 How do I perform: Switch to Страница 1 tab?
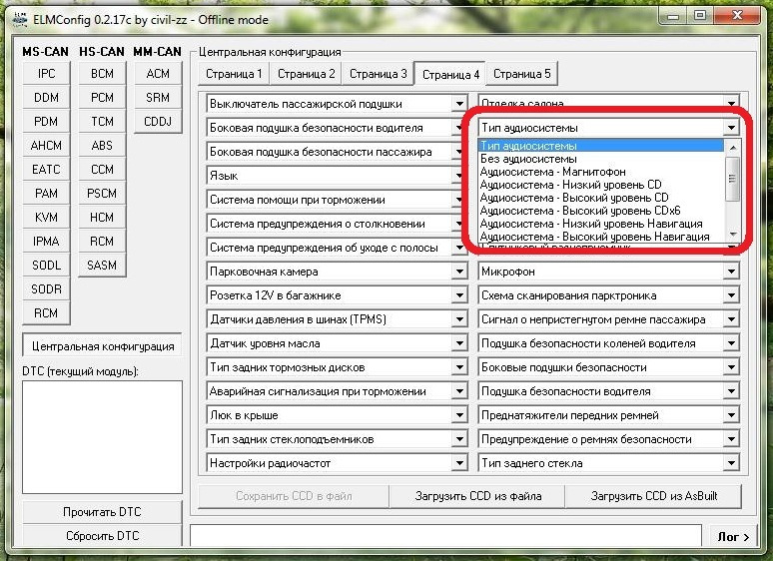click(x=234, y=74)
